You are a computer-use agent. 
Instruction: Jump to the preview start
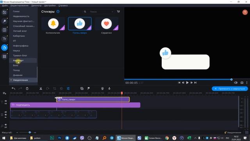(x=179, y=83)
